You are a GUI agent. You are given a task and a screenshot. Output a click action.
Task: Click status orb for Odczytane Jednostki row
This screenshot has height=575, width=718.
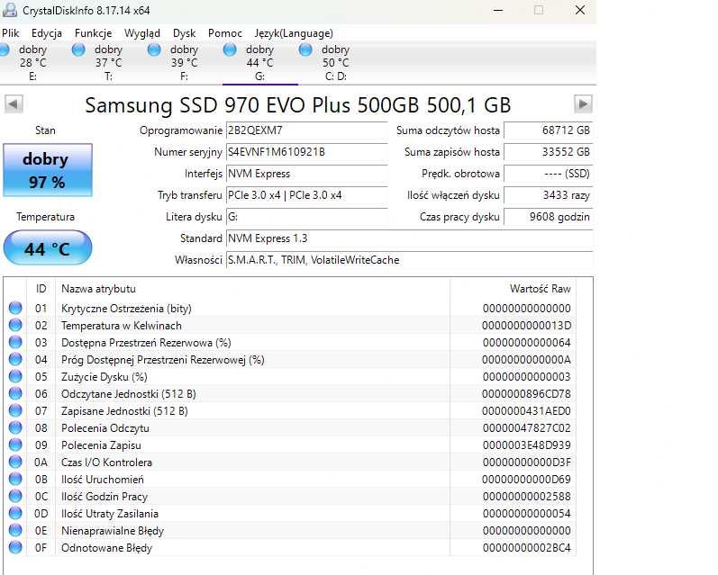tap(15, 393)
